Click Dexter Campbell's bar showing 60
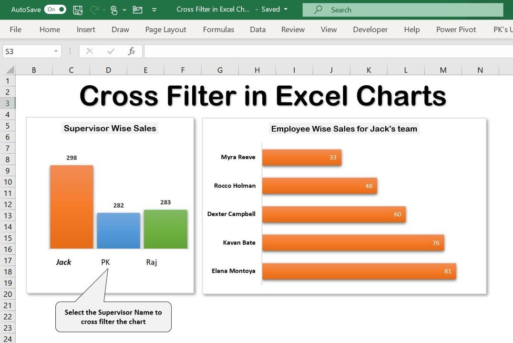Viewport: 513px width, 343px height. tap(334, 214)
